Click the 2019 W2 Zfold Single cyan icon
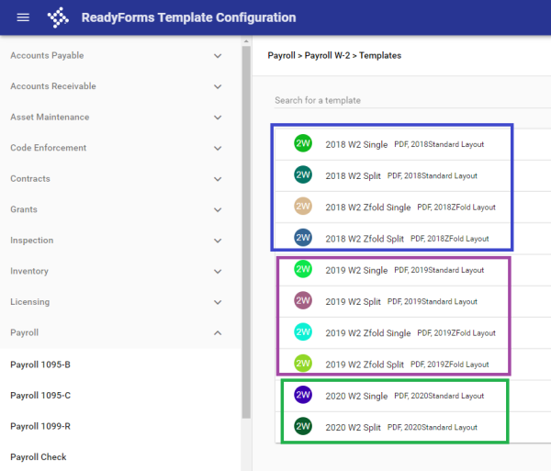551x471 pixels. [x=303, y=332]
